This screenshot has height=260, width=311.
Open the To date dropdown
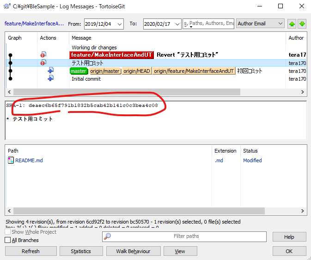coord(177,24)
